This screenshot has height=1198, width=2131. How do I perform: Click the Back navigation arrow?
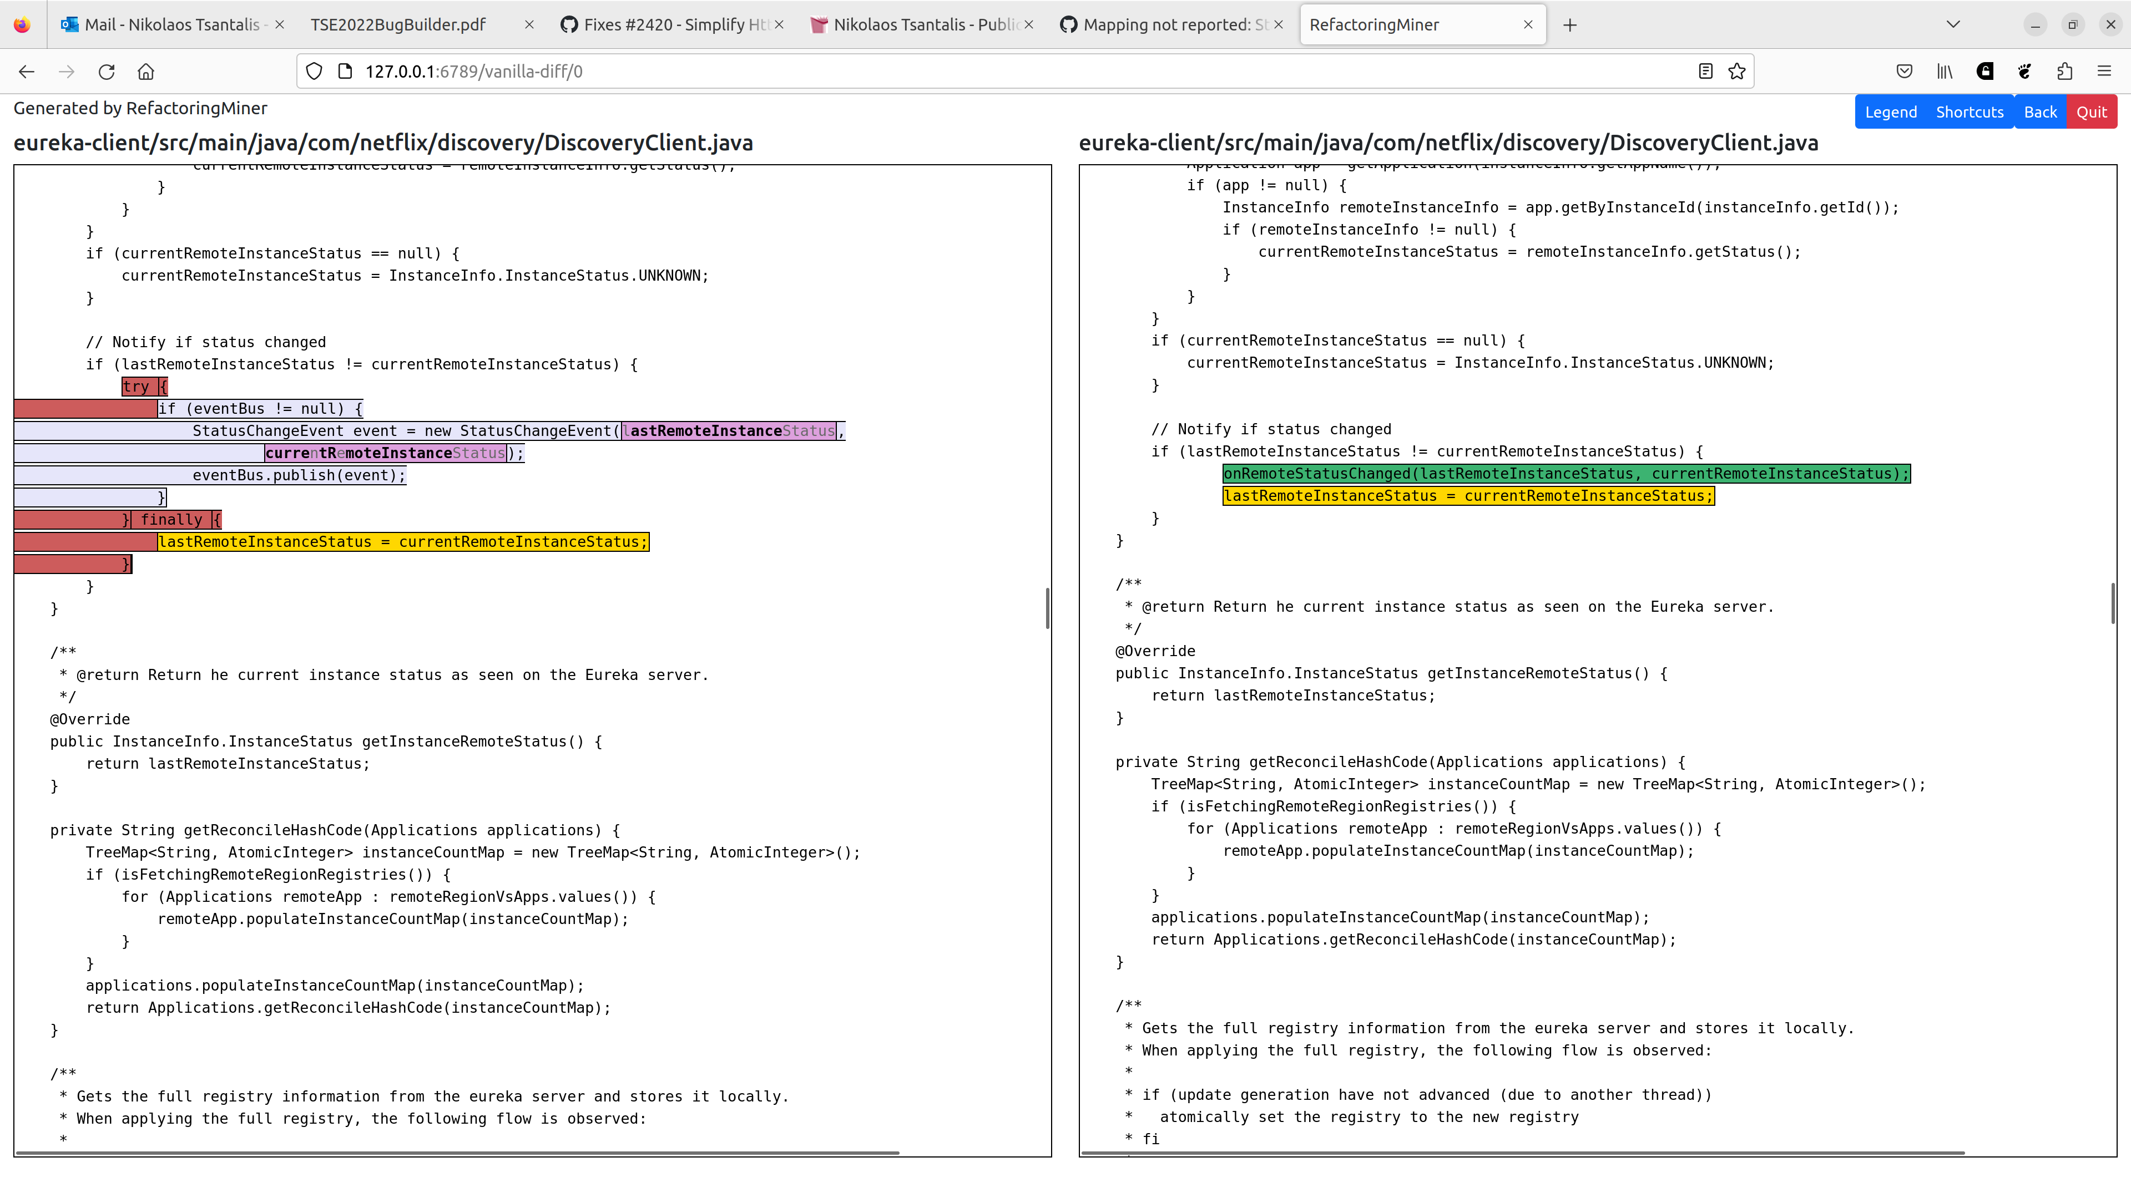pyautogui.click(x=27, y=72)
